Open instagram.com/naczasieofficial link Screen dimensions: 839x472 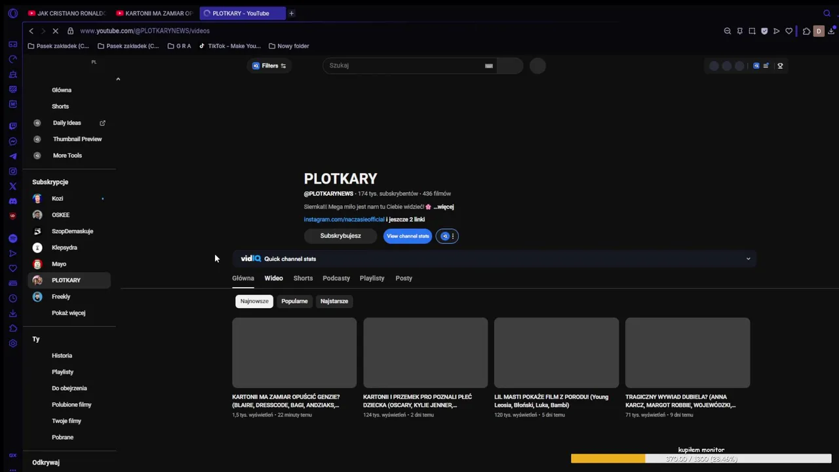point(344,220)
